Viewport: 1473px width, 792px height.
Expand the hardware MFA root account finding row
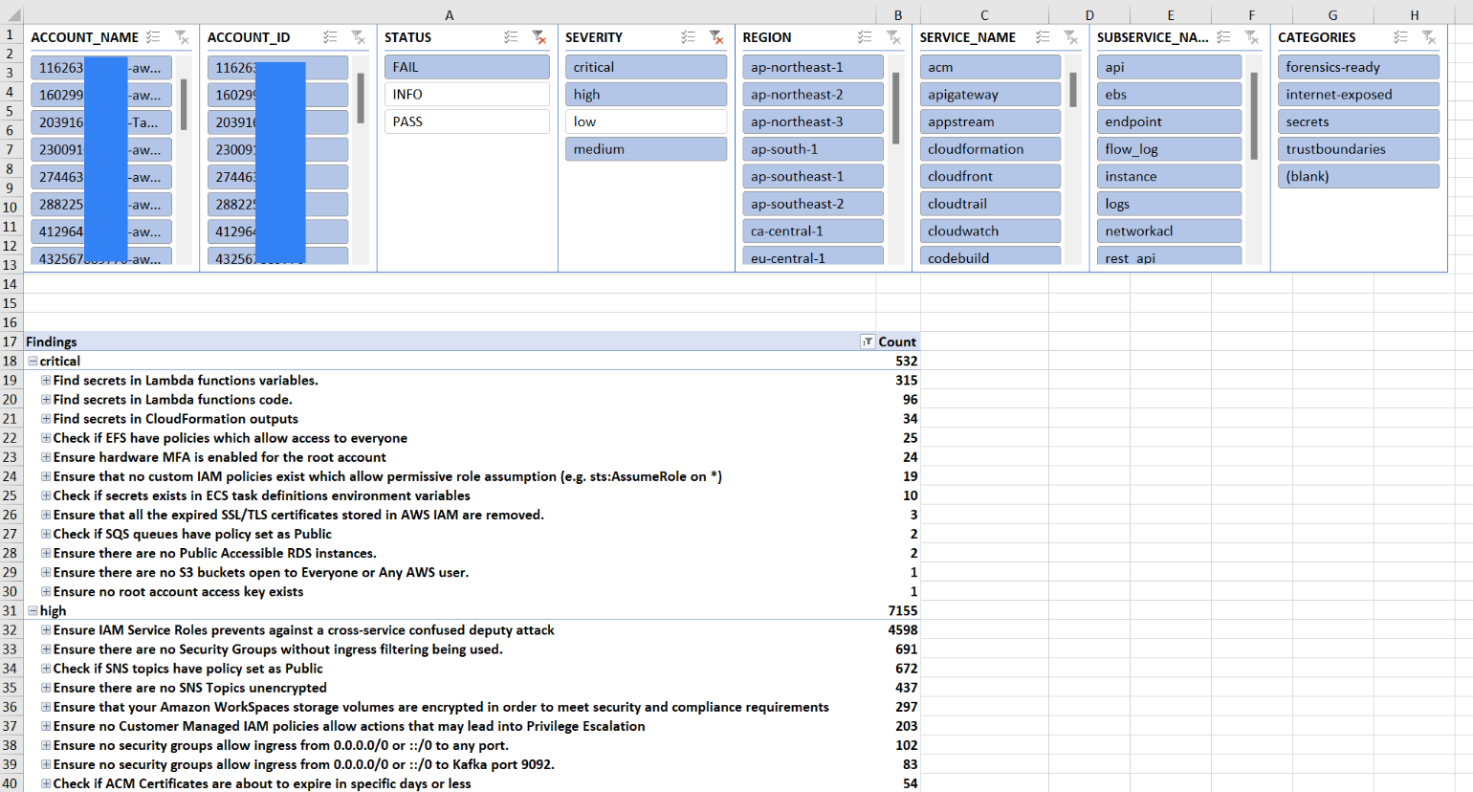pyautogui.click(x=45, y=457)
